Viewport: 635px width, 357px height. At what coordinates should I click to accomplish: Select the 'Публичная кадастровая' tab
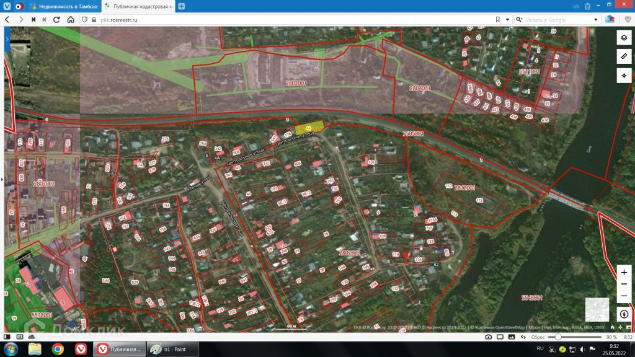click(138, 6)
